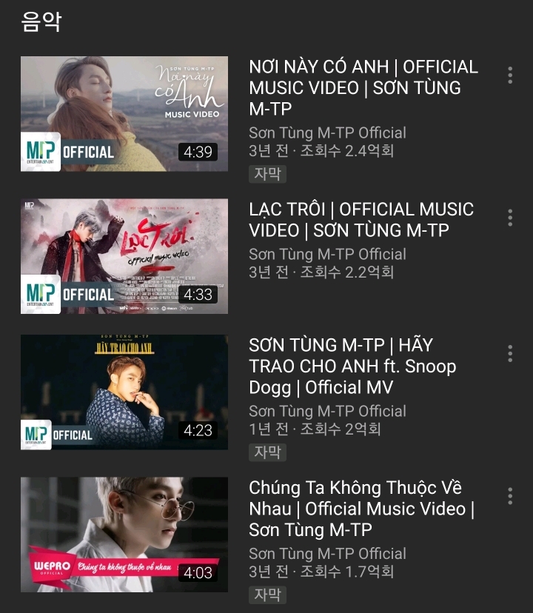The image size is (533, 613).
Task: Open three-dot menu for Lạc Trôi video
Action: 510,218
